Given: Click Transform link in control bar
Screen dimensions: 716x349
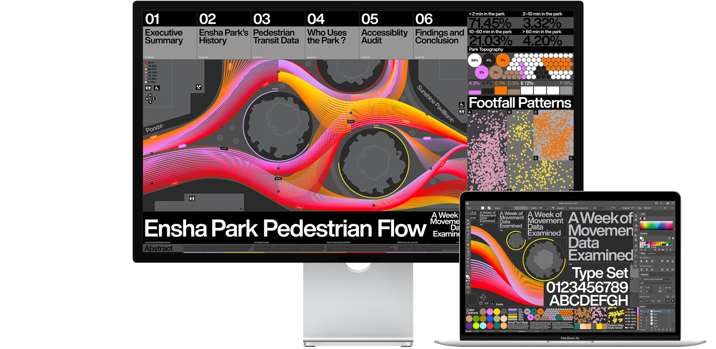Looking at the screenshot, I should [x=647, y=208].
